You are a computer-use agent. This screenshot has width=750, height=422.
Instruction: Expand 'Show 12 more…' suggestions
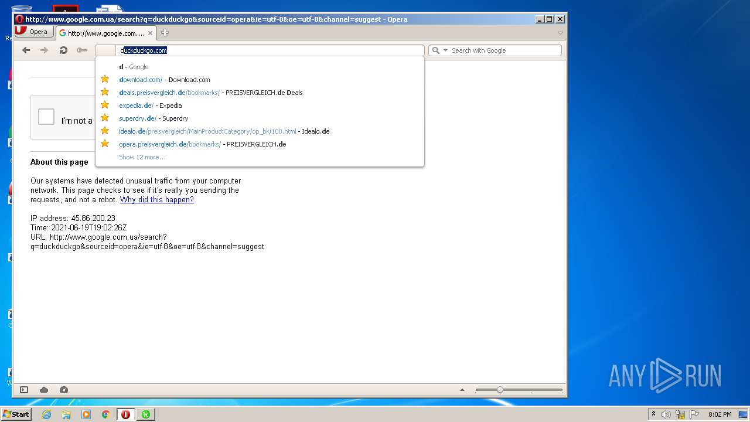click(142, 157)
